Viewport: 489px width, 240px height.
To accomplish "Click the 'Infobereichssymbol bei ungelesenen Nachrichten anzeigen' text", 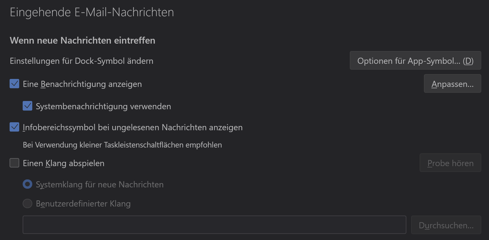I will point(133,127).
